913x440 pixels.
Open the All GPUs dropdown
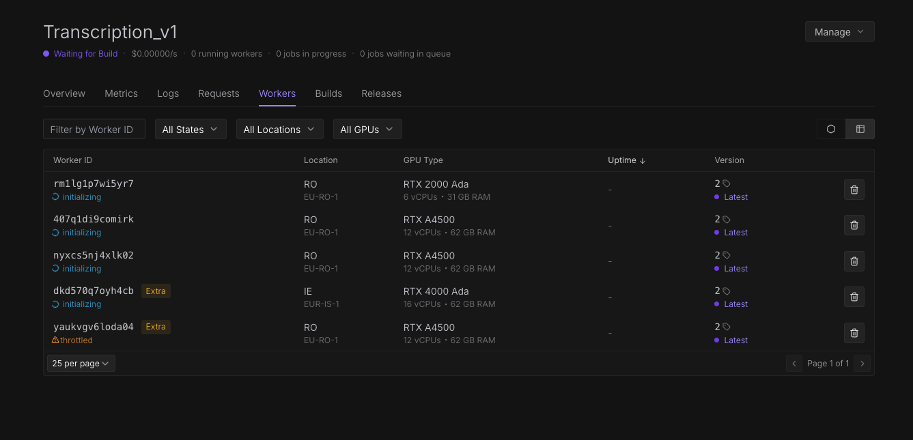coord(367,130)
